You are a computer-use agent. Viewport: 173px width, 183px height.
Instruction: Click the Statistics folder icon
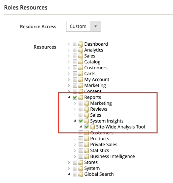click(x=86, y=150)
